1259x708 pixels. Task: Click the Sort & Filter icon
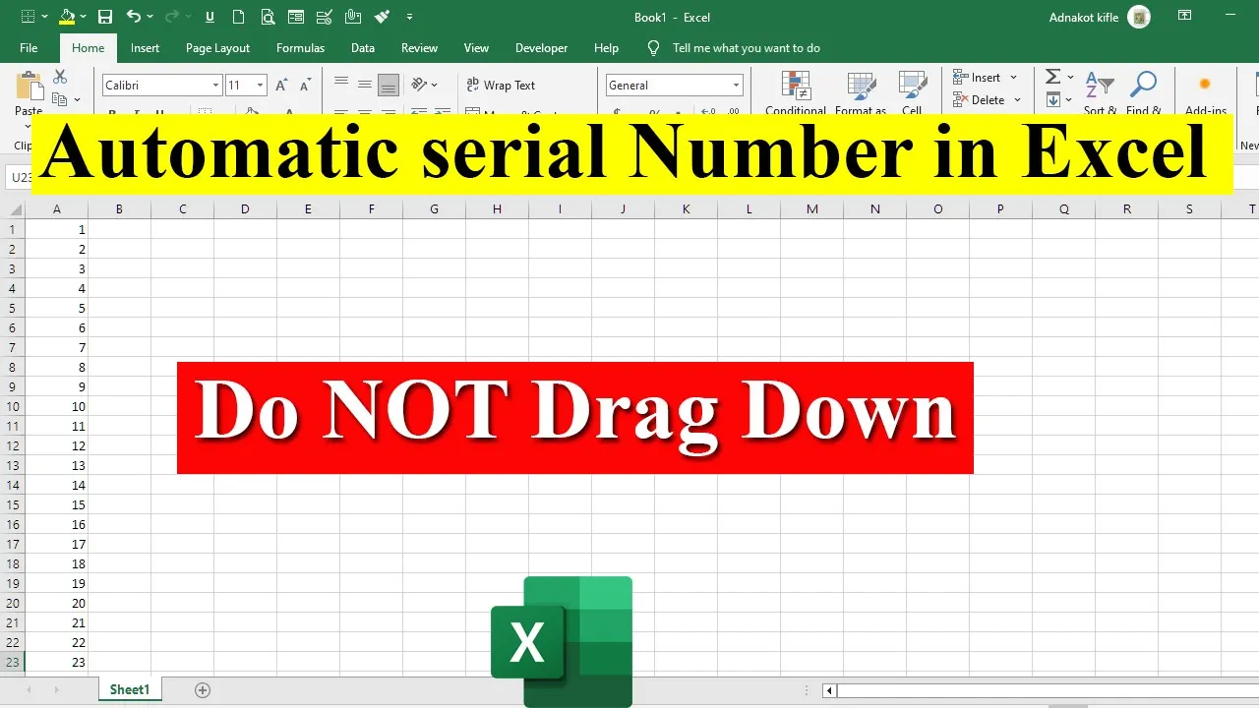(x=1100, y=86)
